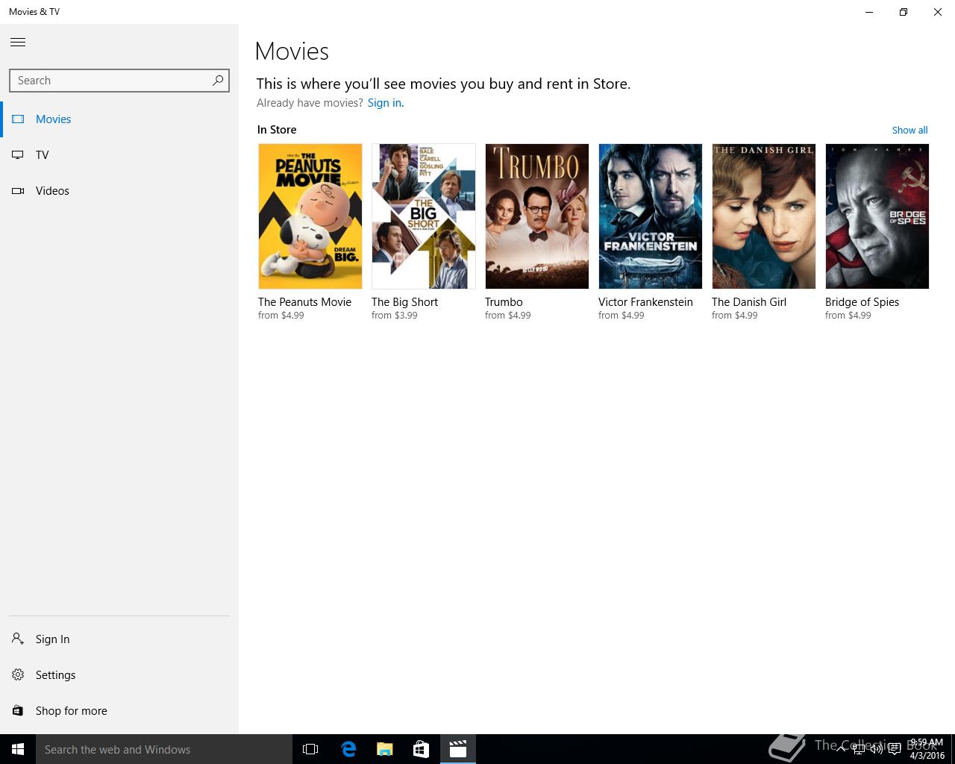The width and height of the screenshot is (955, 764).
Task: Click the magnifier search icon
Action: 218,81
